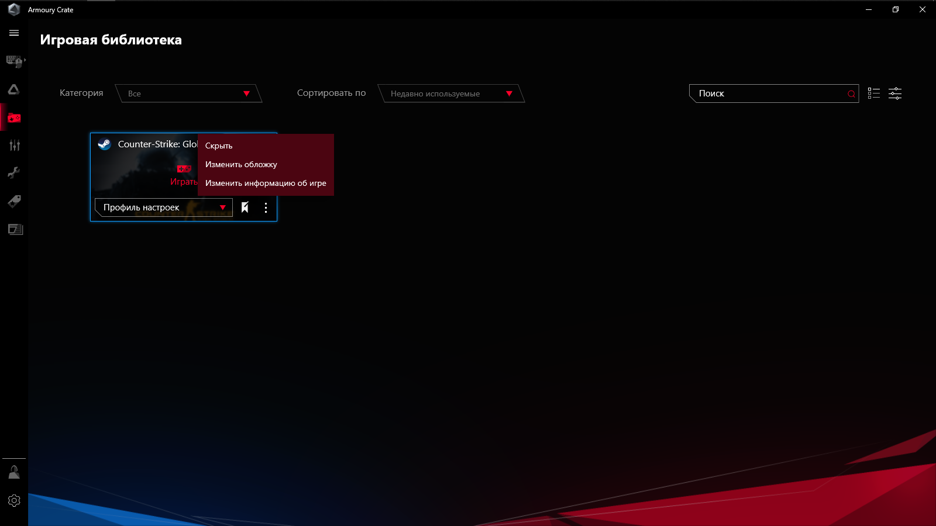Screen dimensions: 936x526
Task: Select Изменить информацию об игре entry
Action: (x=266, y=183)
